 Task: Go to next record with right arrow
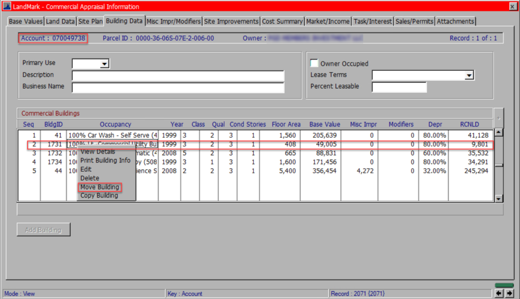coord(510,293)
